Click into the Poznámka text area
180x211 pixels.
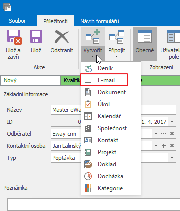pyautogui.click(x=94, y=204)
